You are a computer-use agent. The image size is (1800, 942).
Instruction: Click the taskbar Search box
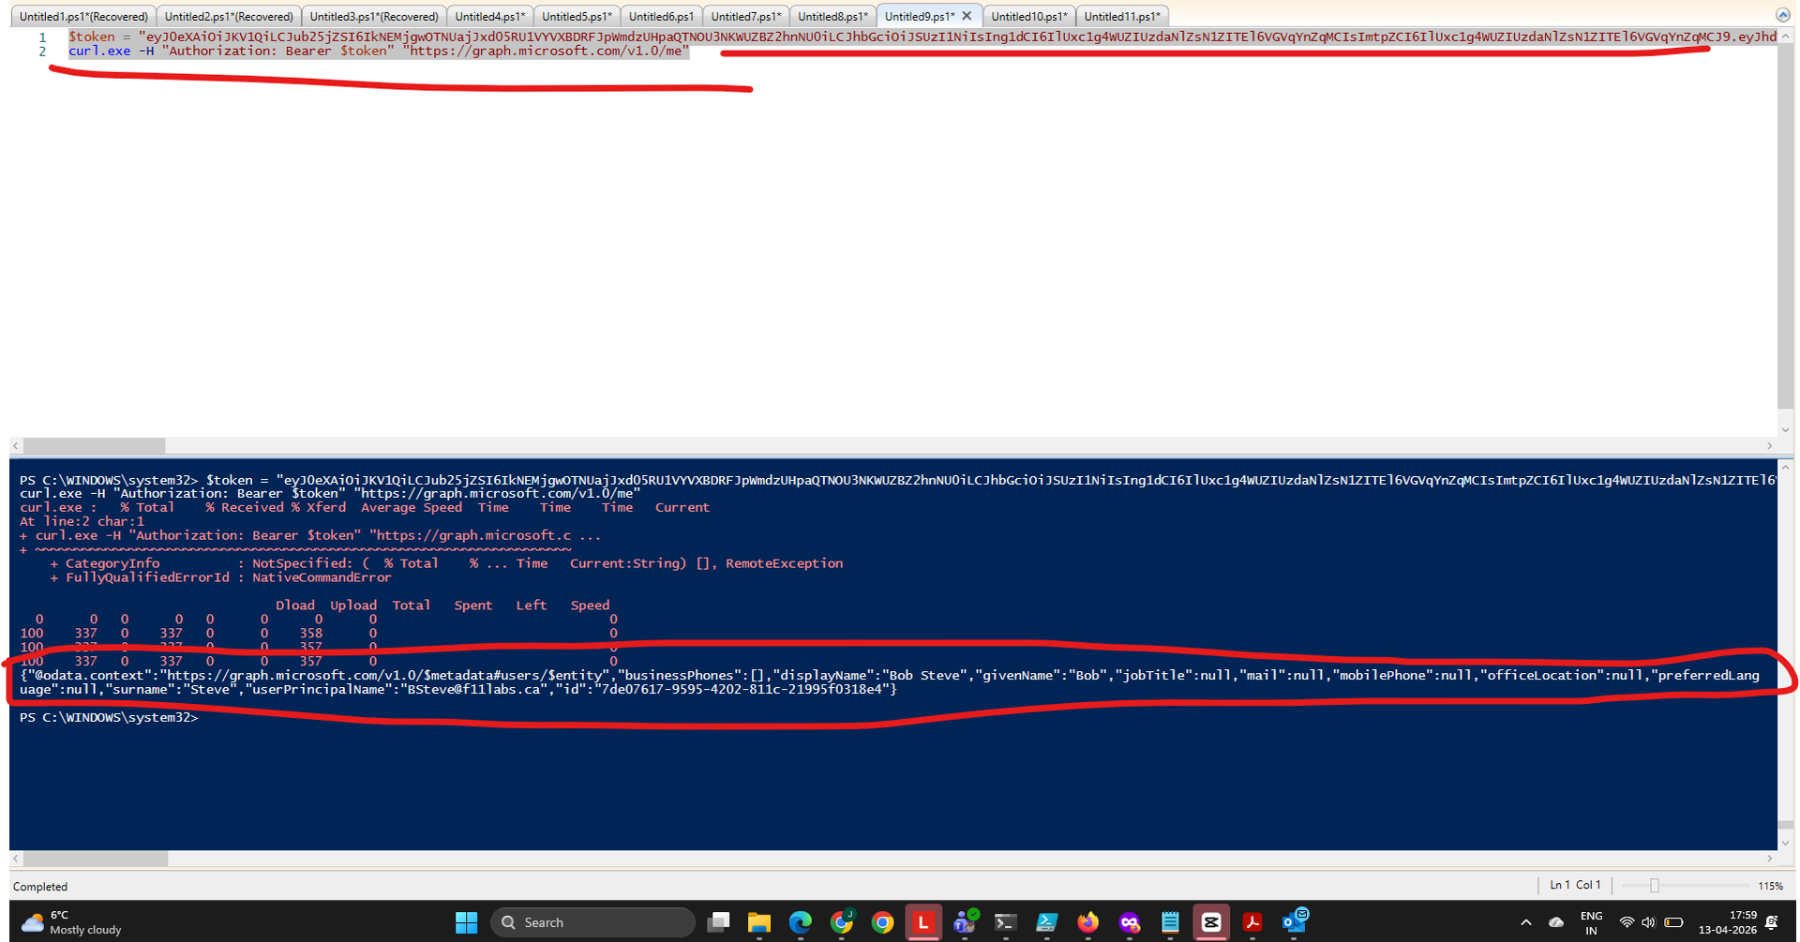(x=592, y=923)
